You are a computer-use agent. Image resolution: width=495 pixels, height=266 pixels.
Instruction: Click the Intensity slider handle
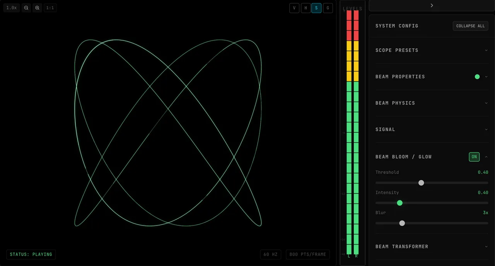tap(400, 203)
